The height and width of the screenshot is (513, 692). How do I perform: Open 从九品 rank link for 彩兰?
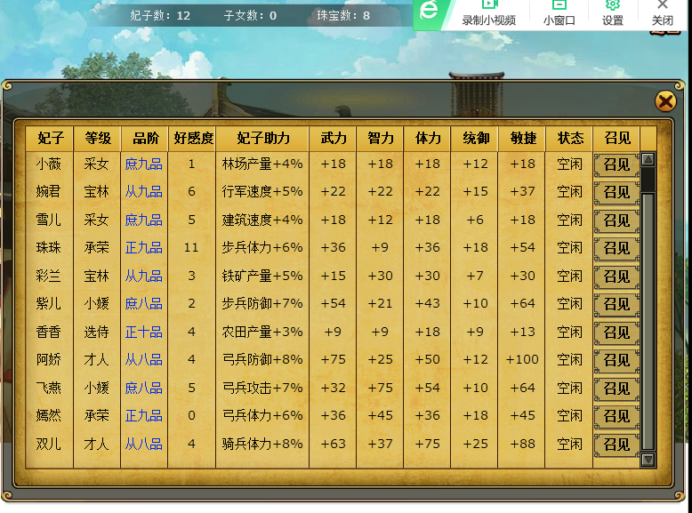coord(143,277)
